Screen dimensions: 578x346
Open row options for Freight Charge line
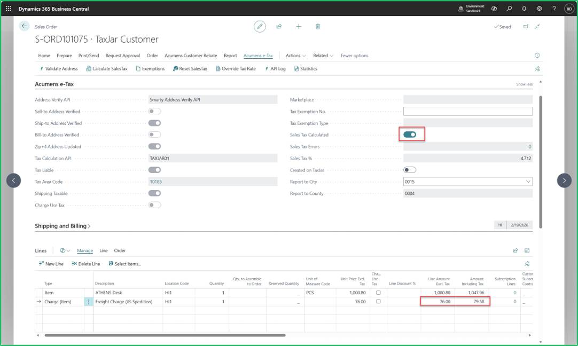(x=89, y=301)
